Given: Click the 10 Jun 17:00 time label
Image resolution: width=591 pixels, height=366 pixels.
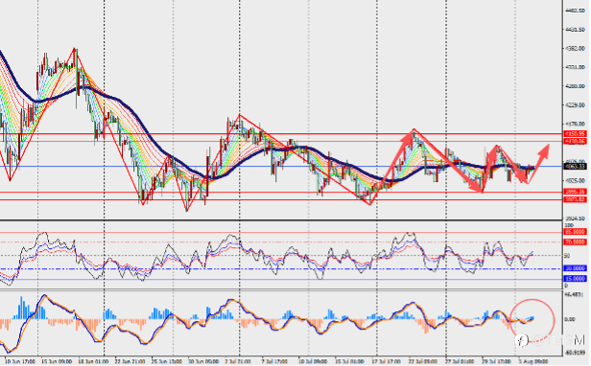Looking at the screenshot, I should (x=20, y=362).
